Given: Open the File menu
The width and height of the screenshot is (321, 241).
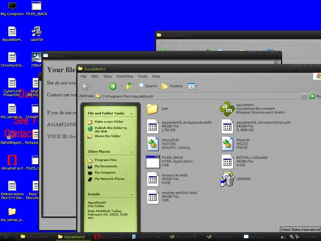Looking at the screenshot, I should (x=83, y=76).
